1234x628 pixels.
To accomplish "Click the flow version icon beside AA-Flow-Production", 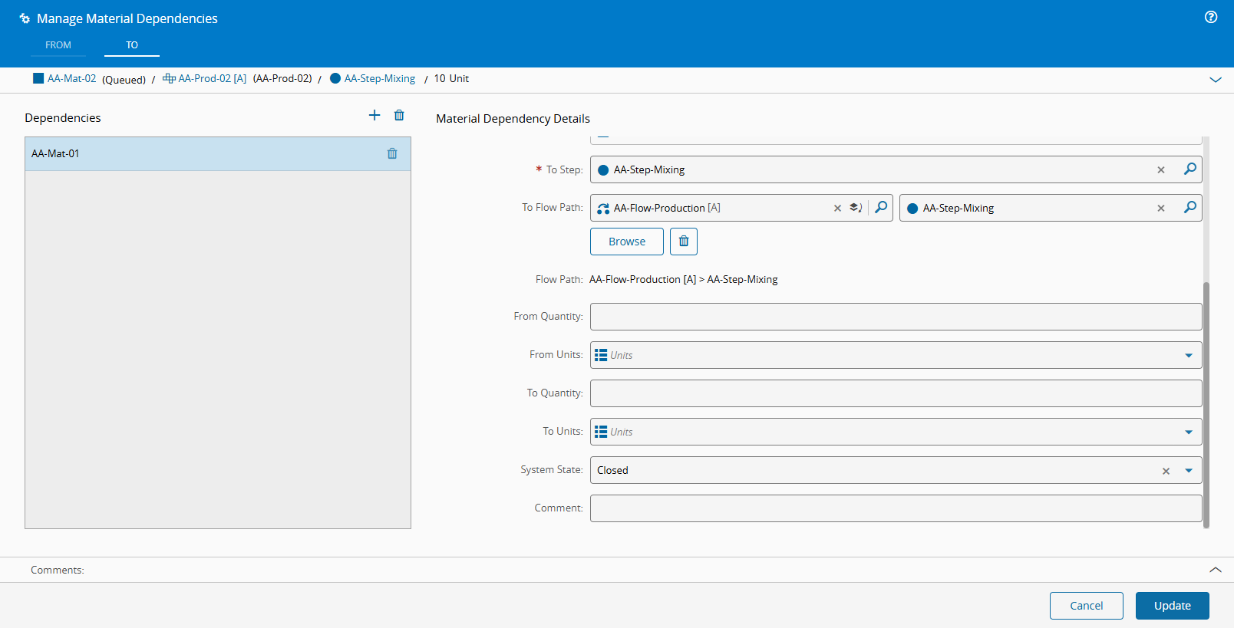I will (x=856, y=208).
